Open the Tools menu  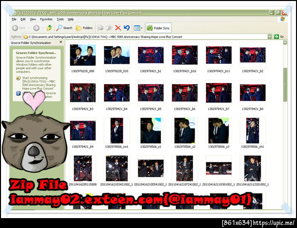pyautogui.click(x=60, y=19)
